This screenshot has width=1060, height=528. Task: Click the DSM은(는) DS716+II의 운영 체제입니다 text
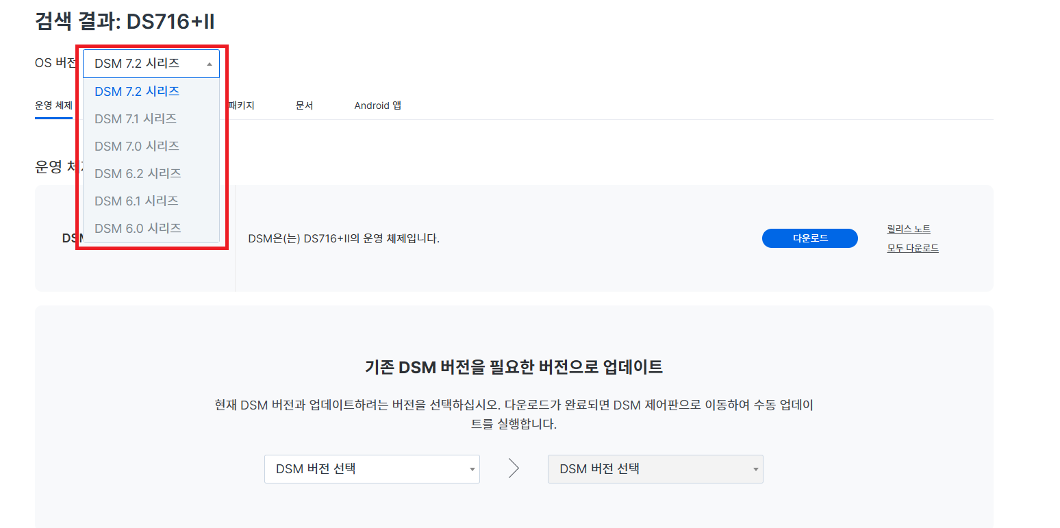tap(344, 239)
